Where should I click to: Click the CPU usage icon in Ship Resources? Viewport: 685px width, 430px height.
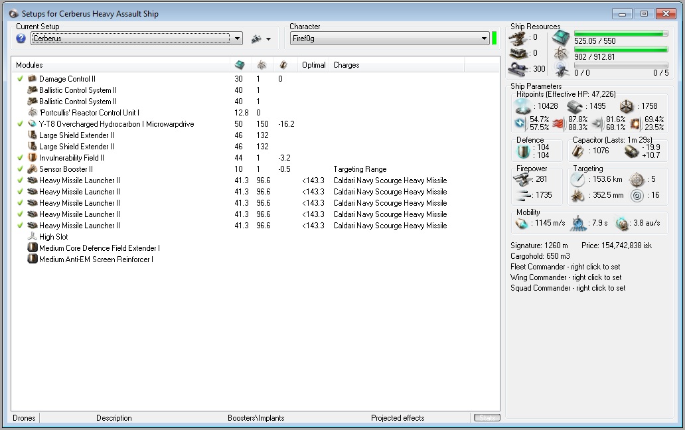coord(561,38)
